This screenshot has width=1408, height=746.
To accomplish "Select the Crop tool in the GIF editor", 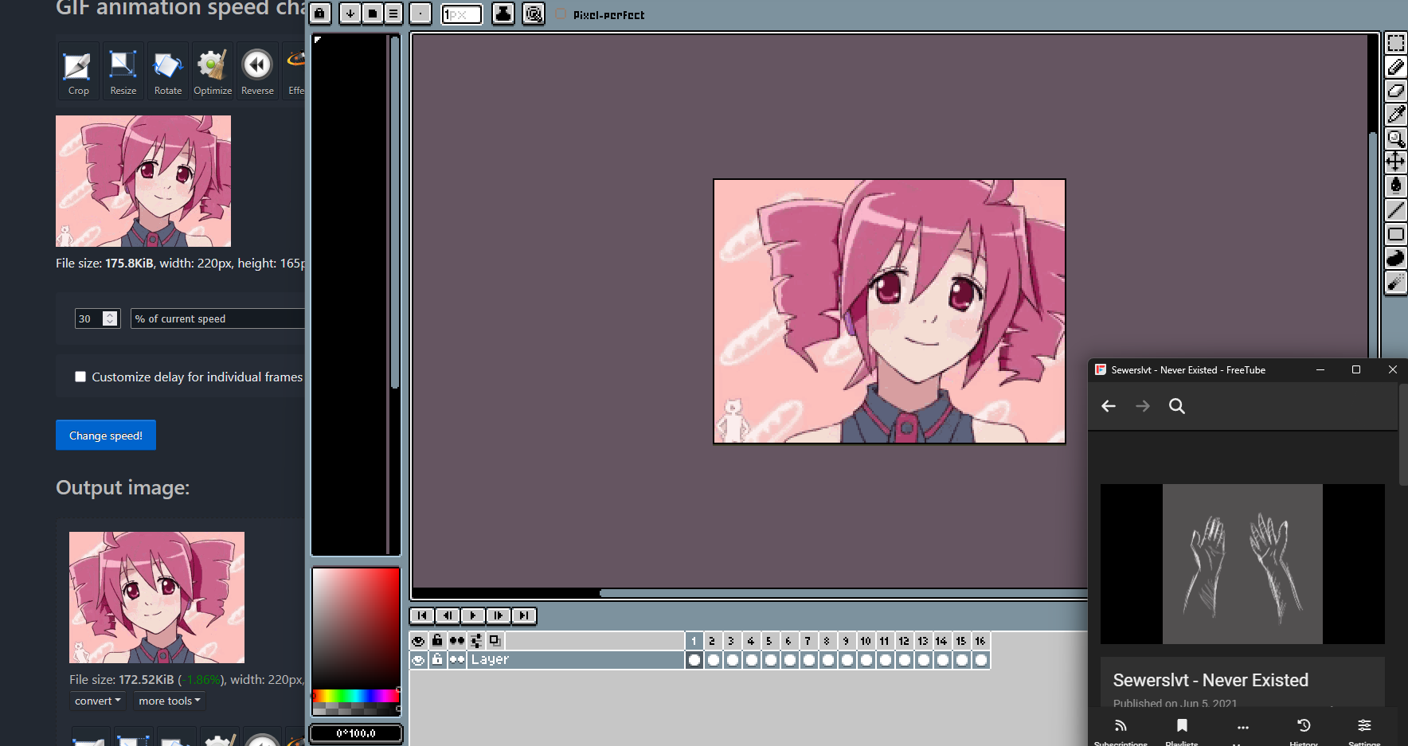I will click(x=78, y=72).
